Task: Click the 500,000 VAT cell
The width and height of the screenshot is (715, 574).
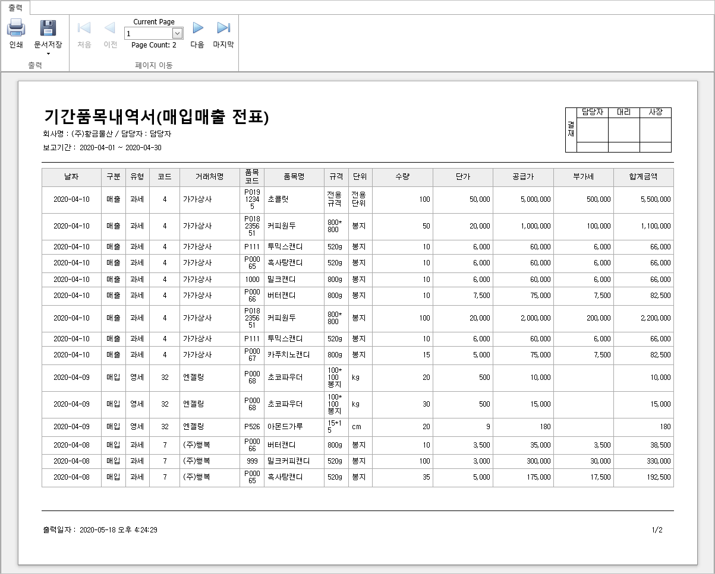Action: (584, 199)
